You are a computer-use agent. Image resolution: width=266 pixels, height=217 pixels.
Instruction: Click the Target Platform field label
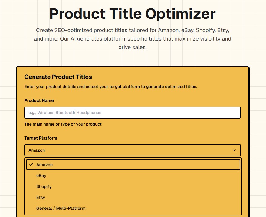pos(41,138)
